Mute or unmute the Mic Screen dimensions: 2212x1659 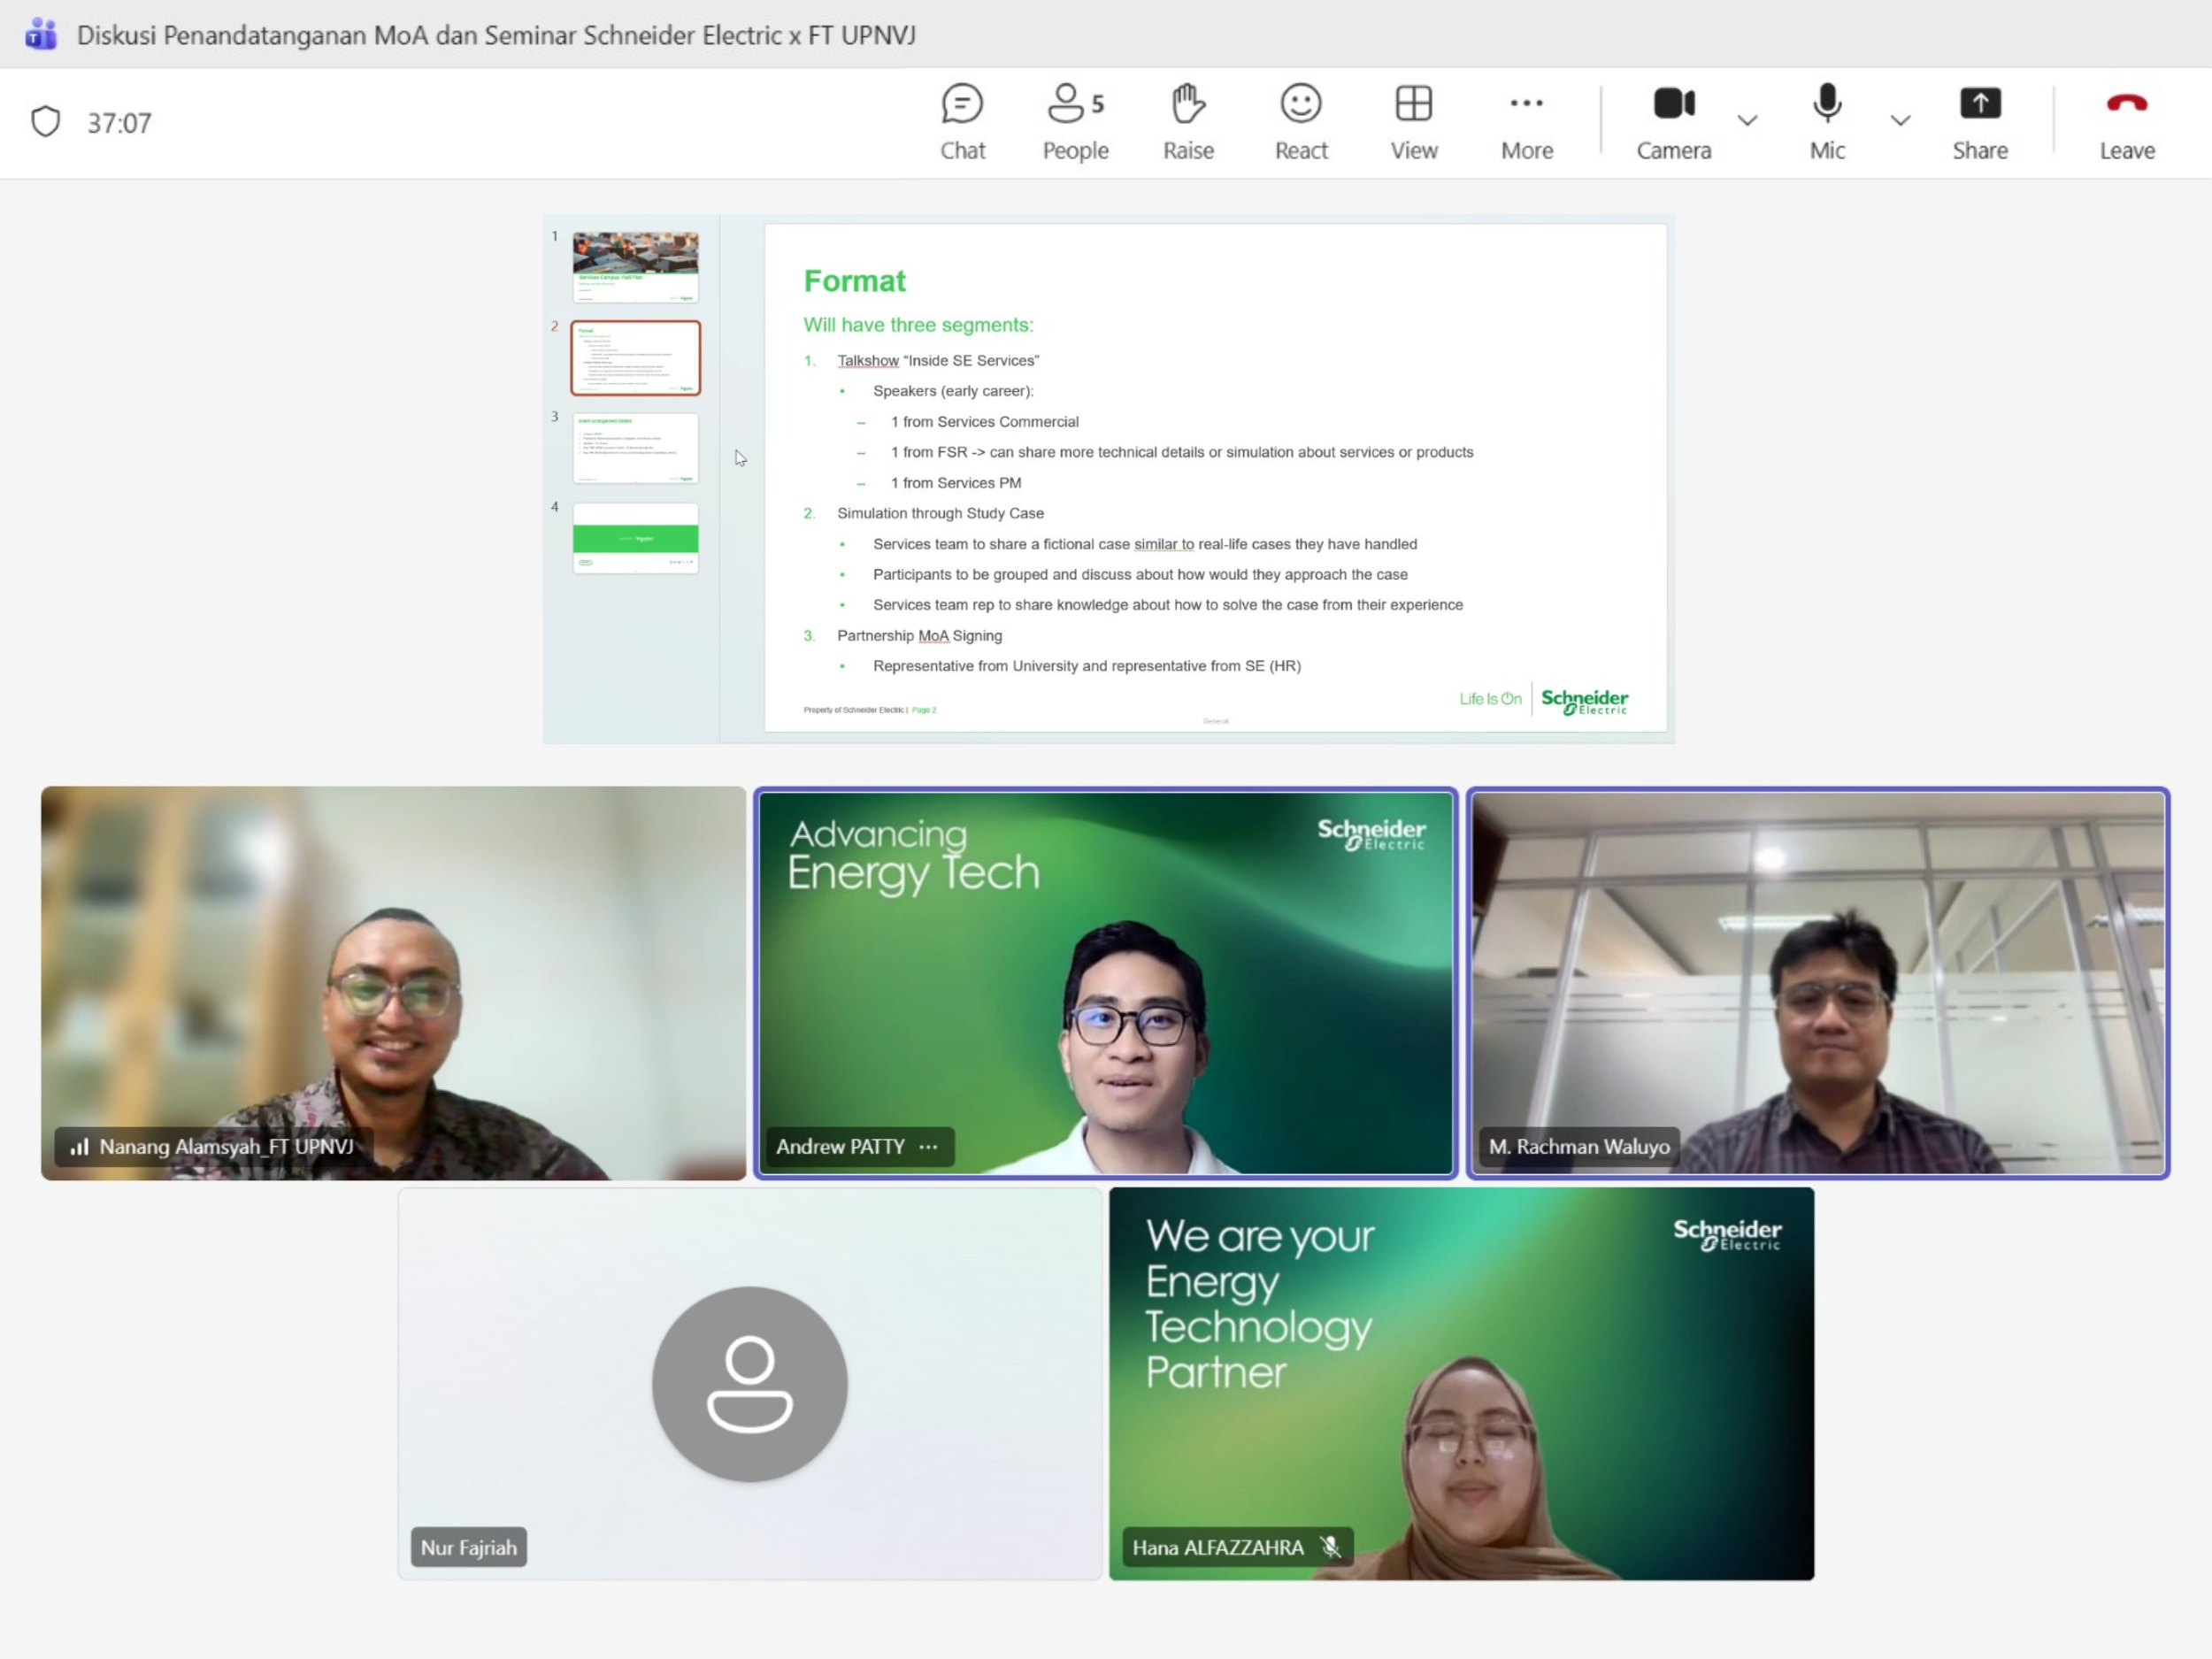point(1826,122)
